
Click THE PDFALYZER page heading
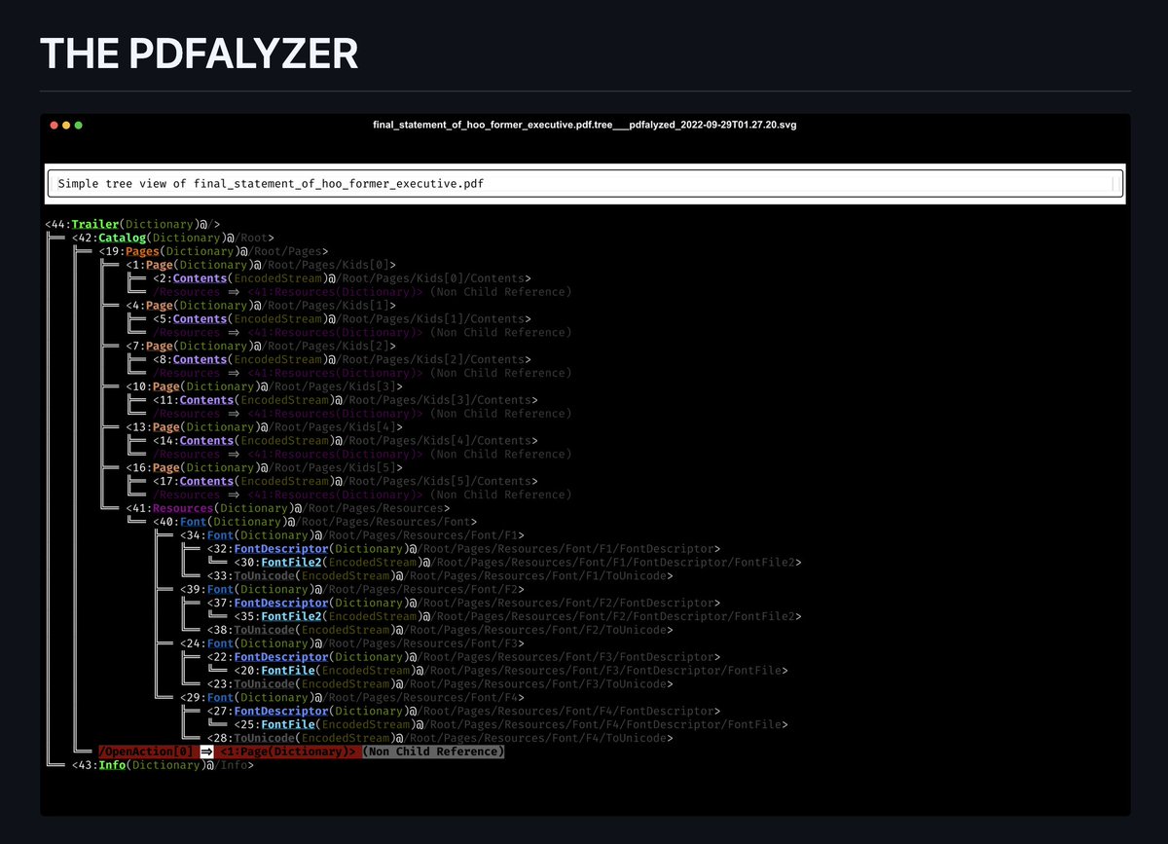(x=200, y=54)
